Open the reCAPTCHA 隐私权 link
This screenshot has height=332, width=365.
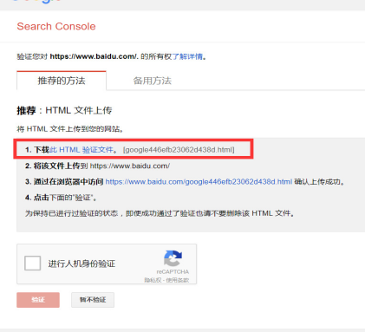click(153, 280)
